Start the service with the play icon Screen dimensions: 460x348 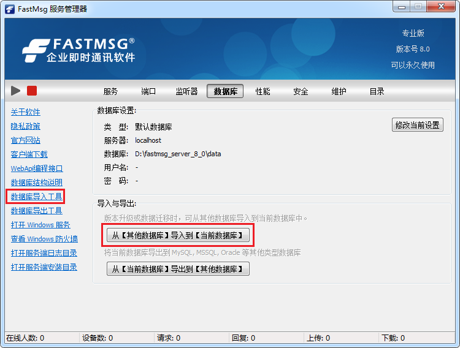pyautogui.click(x=15, y=91)
